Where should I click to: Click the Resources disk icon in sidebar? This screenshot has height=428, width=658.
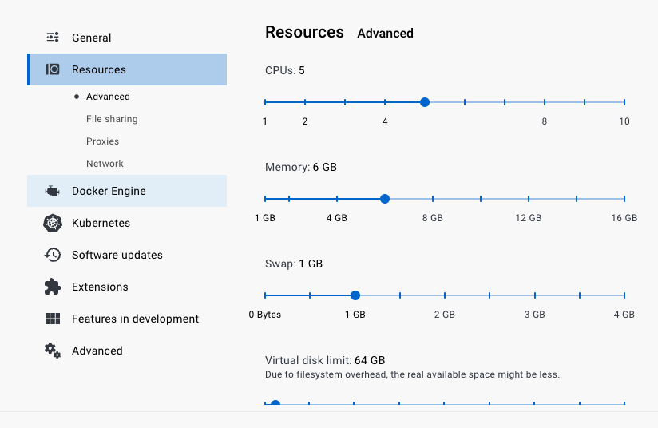[53, 69]
